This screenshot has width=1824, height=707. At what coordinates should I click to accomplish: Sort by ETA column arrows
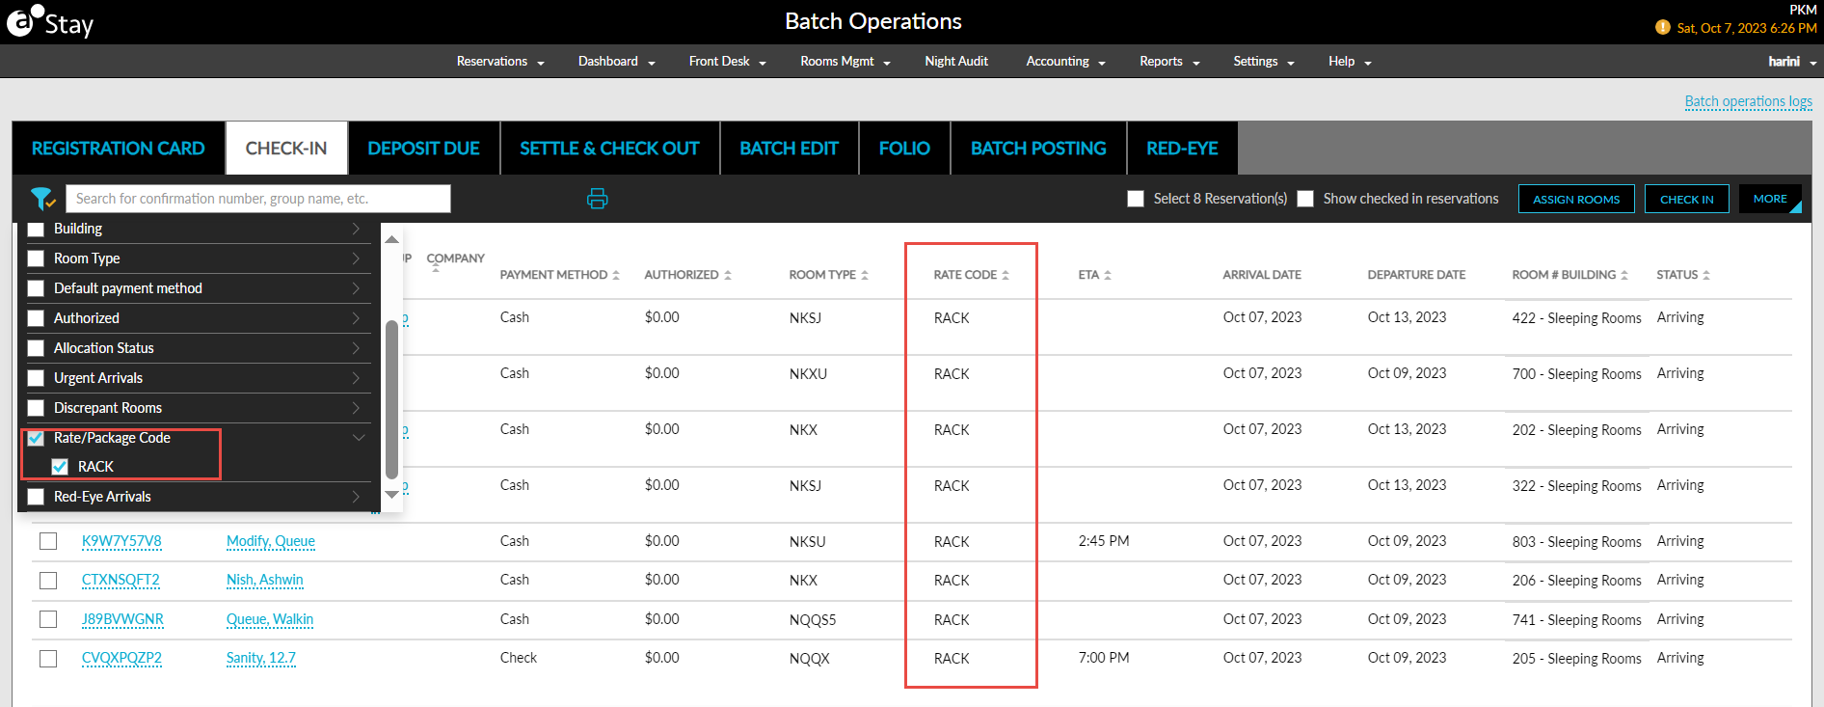pyautogui.click(x=1108, y=275)
